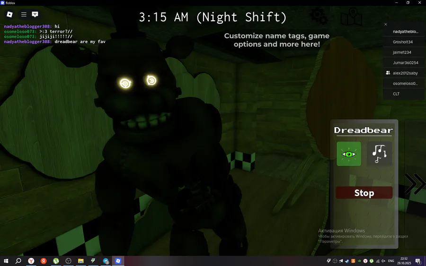Click the red Stop button
Viewport: 426px width, 266px height.
[x=364, y=193]
